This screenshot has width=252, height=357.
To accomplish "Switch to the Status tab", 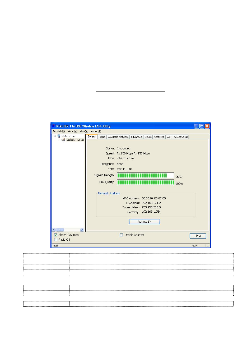I will 148,137.
